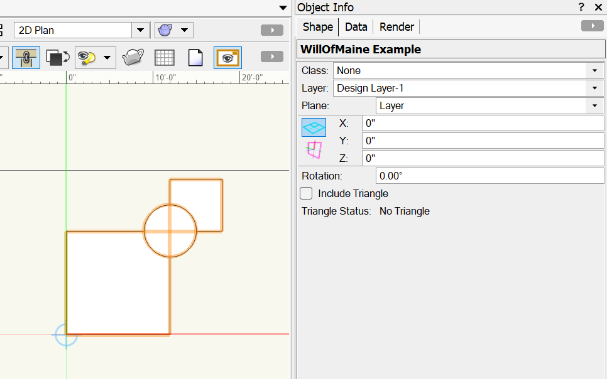
Task: Click the chain-link constraint icon in the toolbar
Action: [x=26, y=58]
